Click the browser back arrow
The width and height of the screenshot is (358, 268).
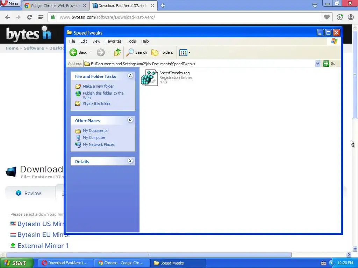[8, 17]
